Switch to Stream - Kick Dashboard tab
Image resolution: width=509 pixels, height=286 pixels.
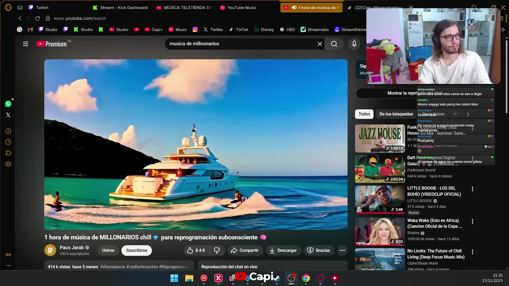coord(121,8)
